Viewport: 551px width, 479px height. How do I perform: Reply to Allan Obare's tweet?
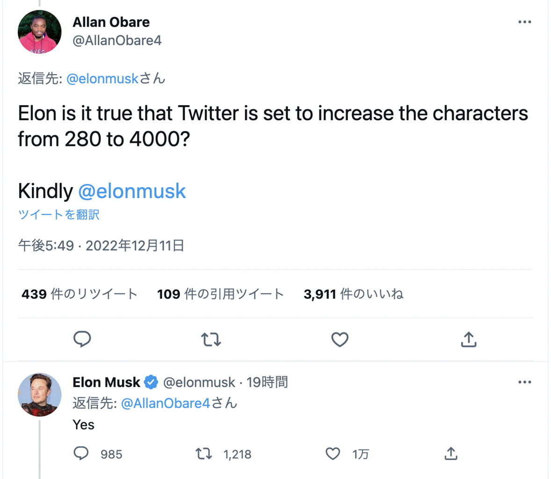tap(82, 339)
